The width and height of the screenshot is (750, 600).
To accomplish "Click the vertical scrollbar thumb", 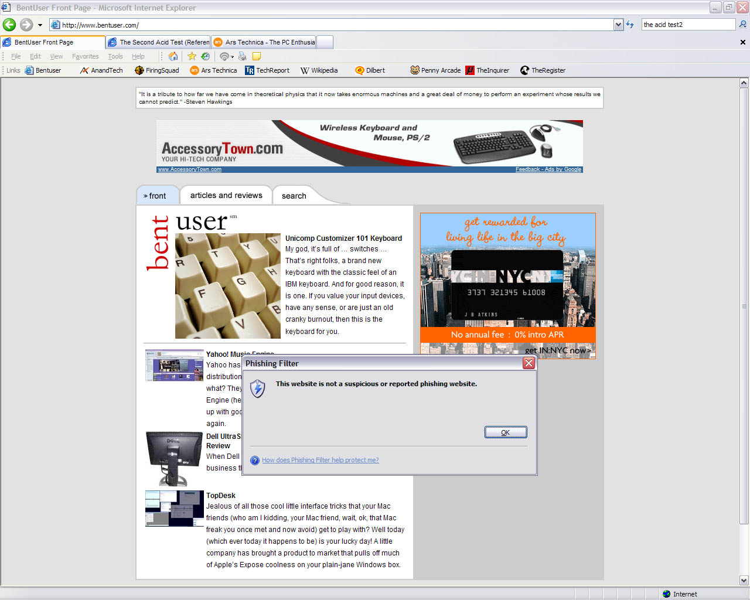I will click(x=744, y=306).
